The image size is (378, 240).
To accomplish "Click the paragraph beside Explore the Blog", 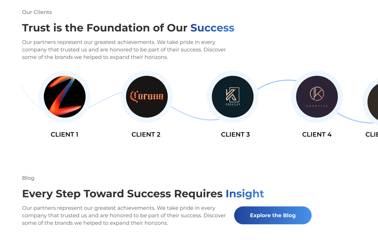I will coord(124,215).
